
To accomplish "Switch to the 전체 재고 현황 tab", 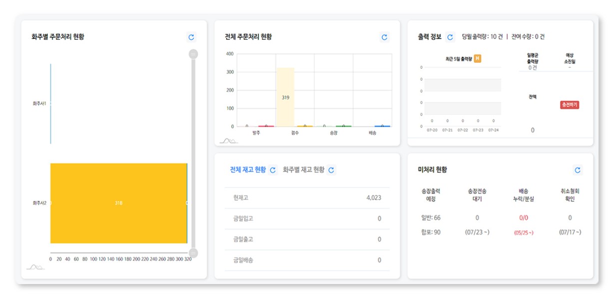I will [248, 170].
